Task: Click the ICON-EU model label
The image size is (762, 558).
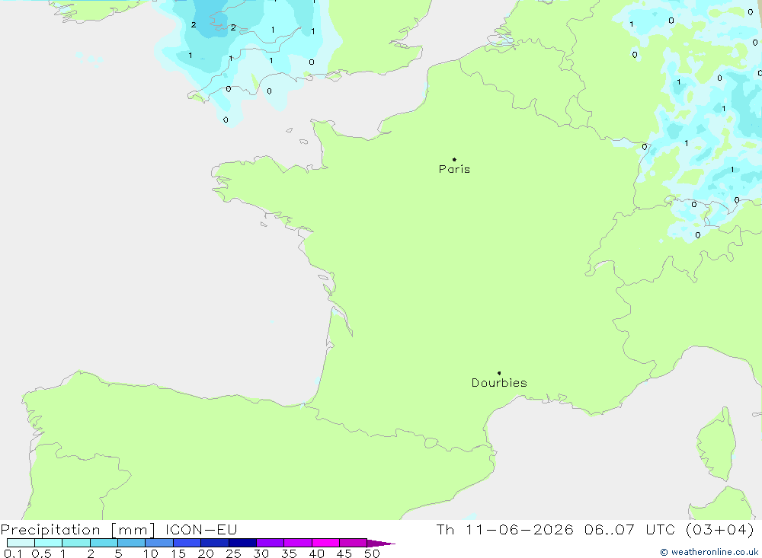Action: (201, 529)
